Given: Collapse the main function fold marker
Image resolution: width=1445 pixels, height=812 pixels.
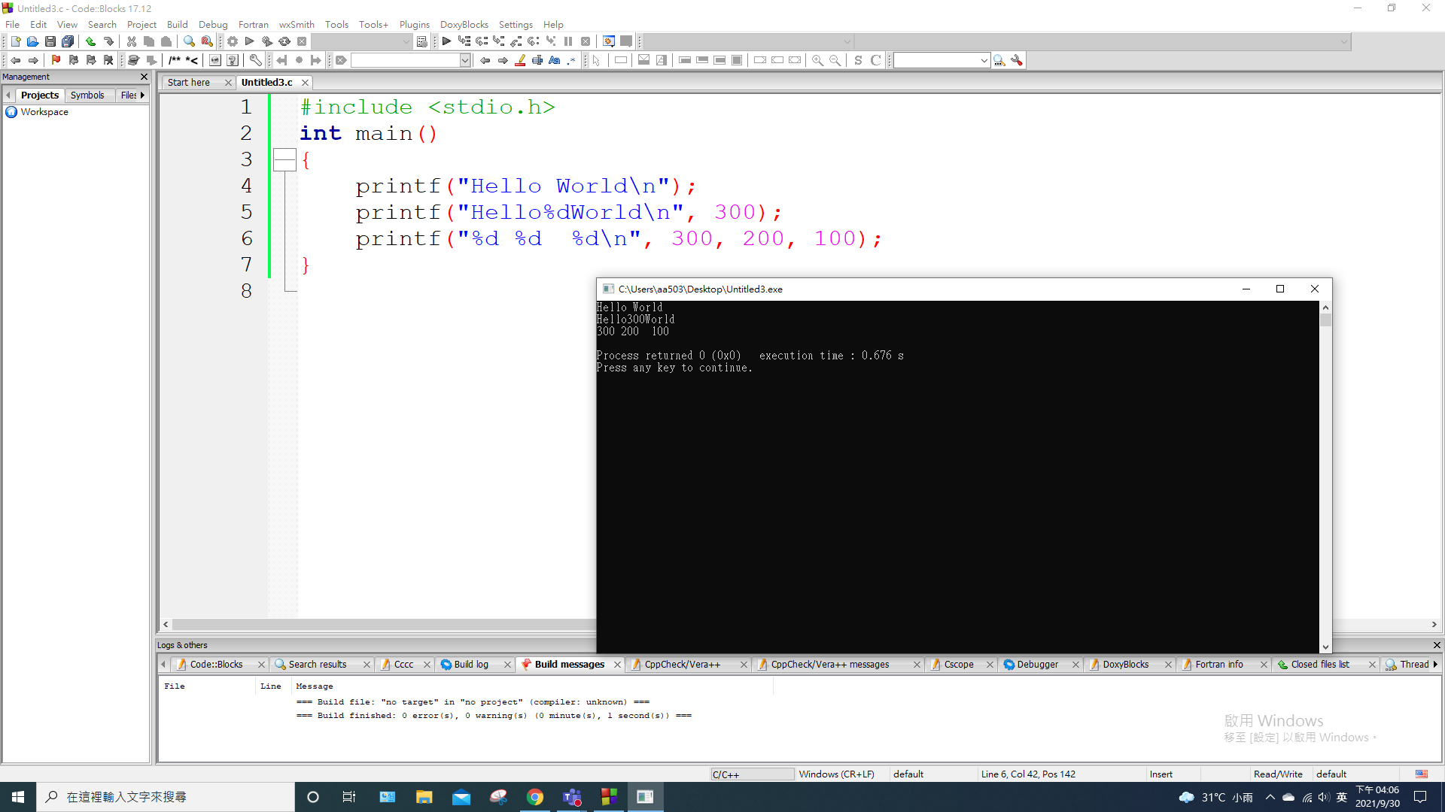Looking at the screenshot, I should point(284,159).
